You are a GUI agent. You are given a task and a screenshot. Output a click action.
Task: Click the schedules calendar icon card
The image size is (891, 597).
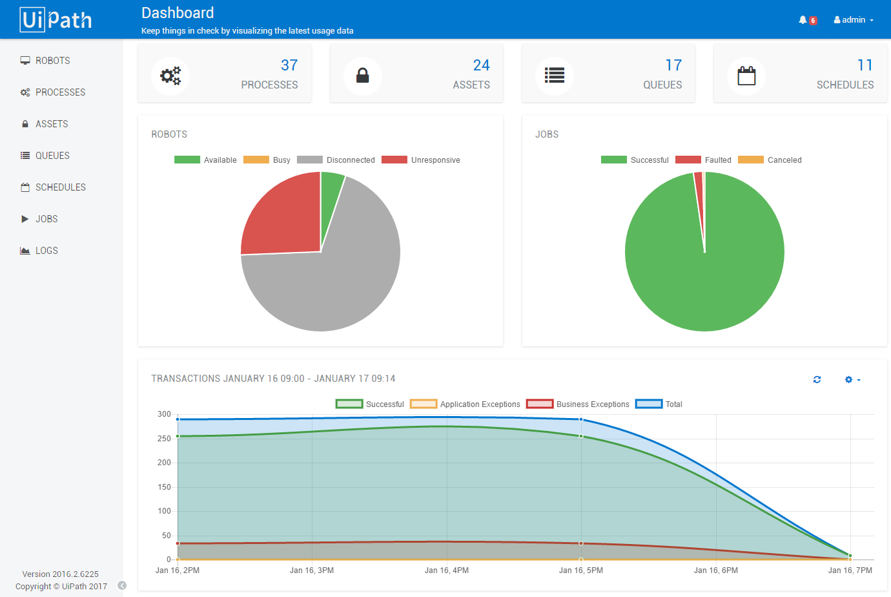coord(746,76)
